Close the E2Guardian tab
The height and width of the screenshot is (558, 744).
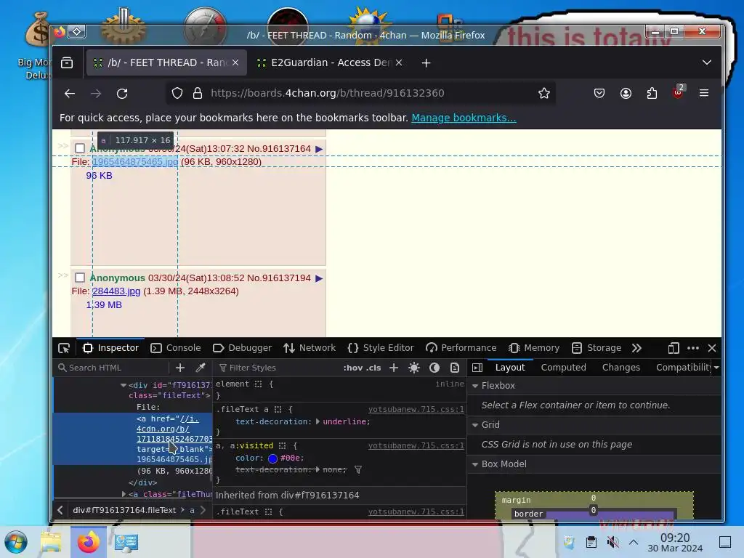tap(399, 62)
